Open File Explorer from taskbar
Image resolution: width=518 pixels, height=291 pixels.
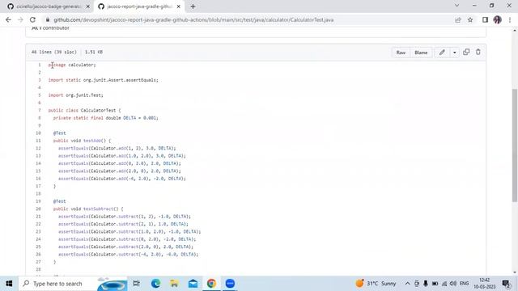[174, 284]
